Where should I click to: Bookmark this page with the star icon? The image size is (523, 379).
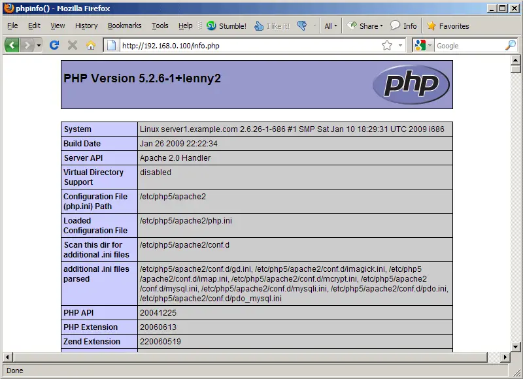[x=387, y=45]
